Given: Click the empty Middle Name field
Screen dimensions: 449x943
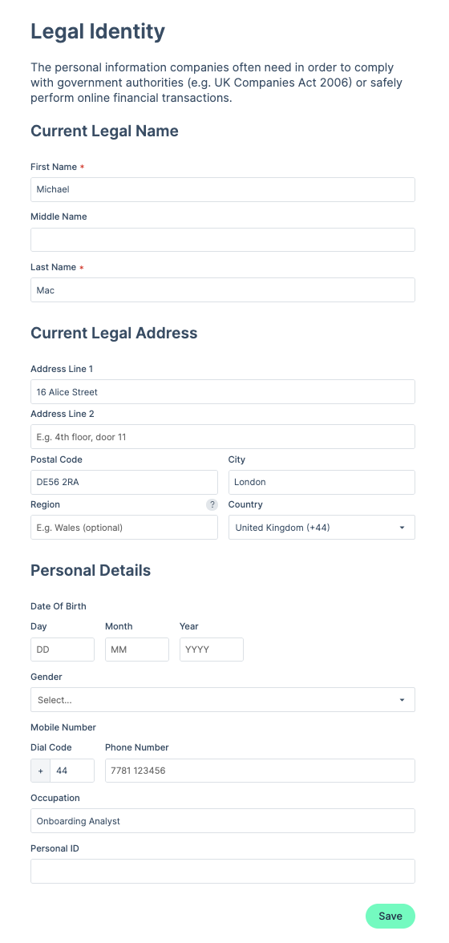Looking at the screenshot, I should tap(222, 239).
